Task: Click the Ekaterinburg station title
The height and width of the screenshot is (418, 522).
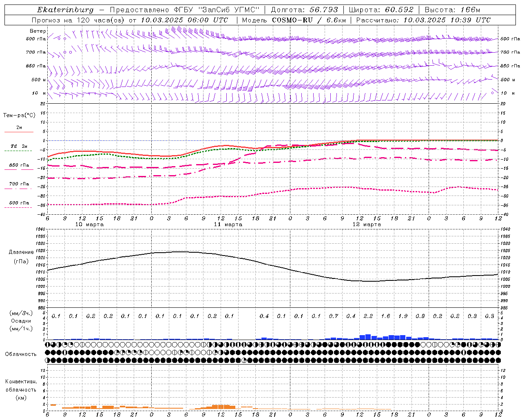Action: 65,10
